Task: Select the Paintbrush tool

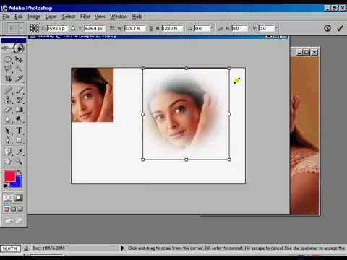Action: pyautogui.click(x=19, y=90)
